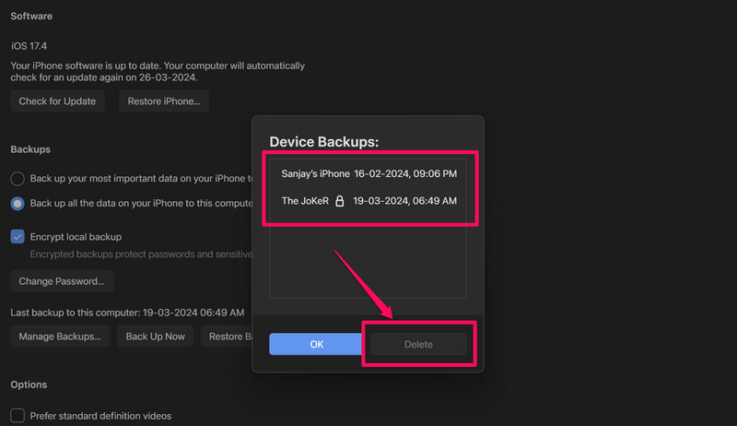Screen dimensions: 737x426
Task: Click the Delete button in dialog
Action: click(418, 344)
